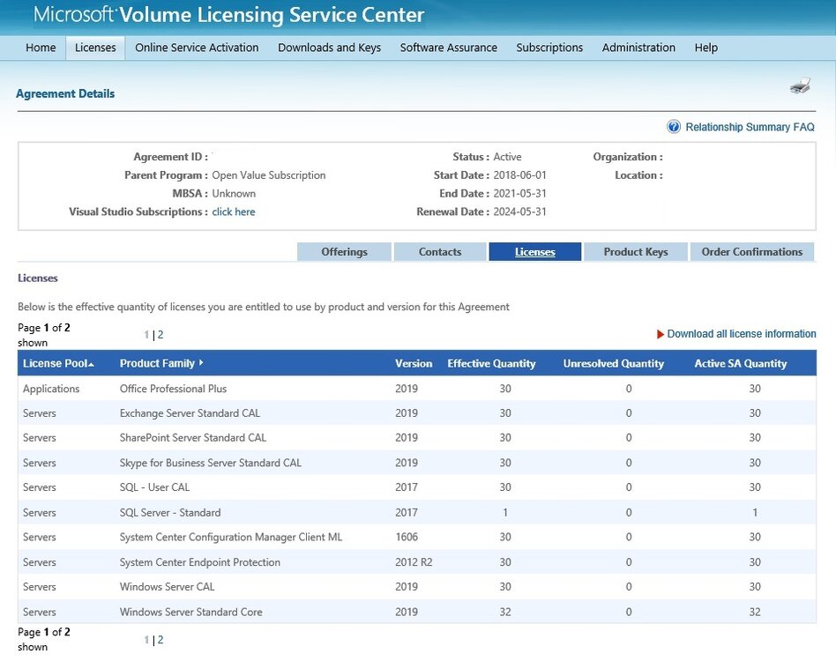Screen dimensions: 836x661
Task: Click page 1 in top pagination
Action: pyautogui.click(x=146, y=335)
